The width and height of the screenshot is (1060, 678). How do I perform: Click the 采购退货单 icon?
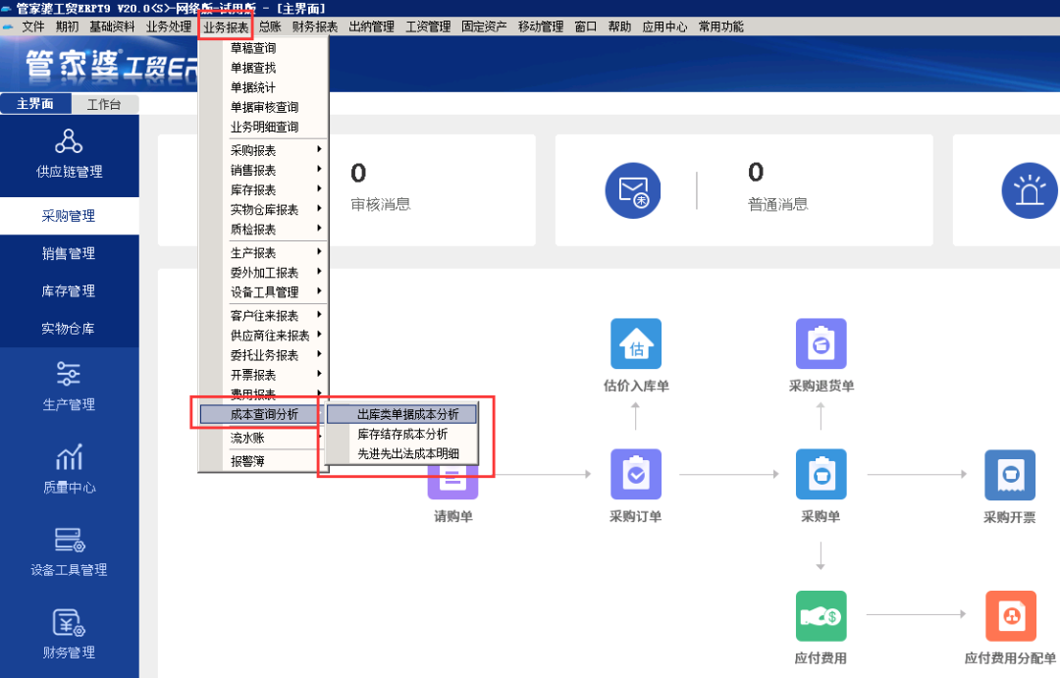[821, 343]
